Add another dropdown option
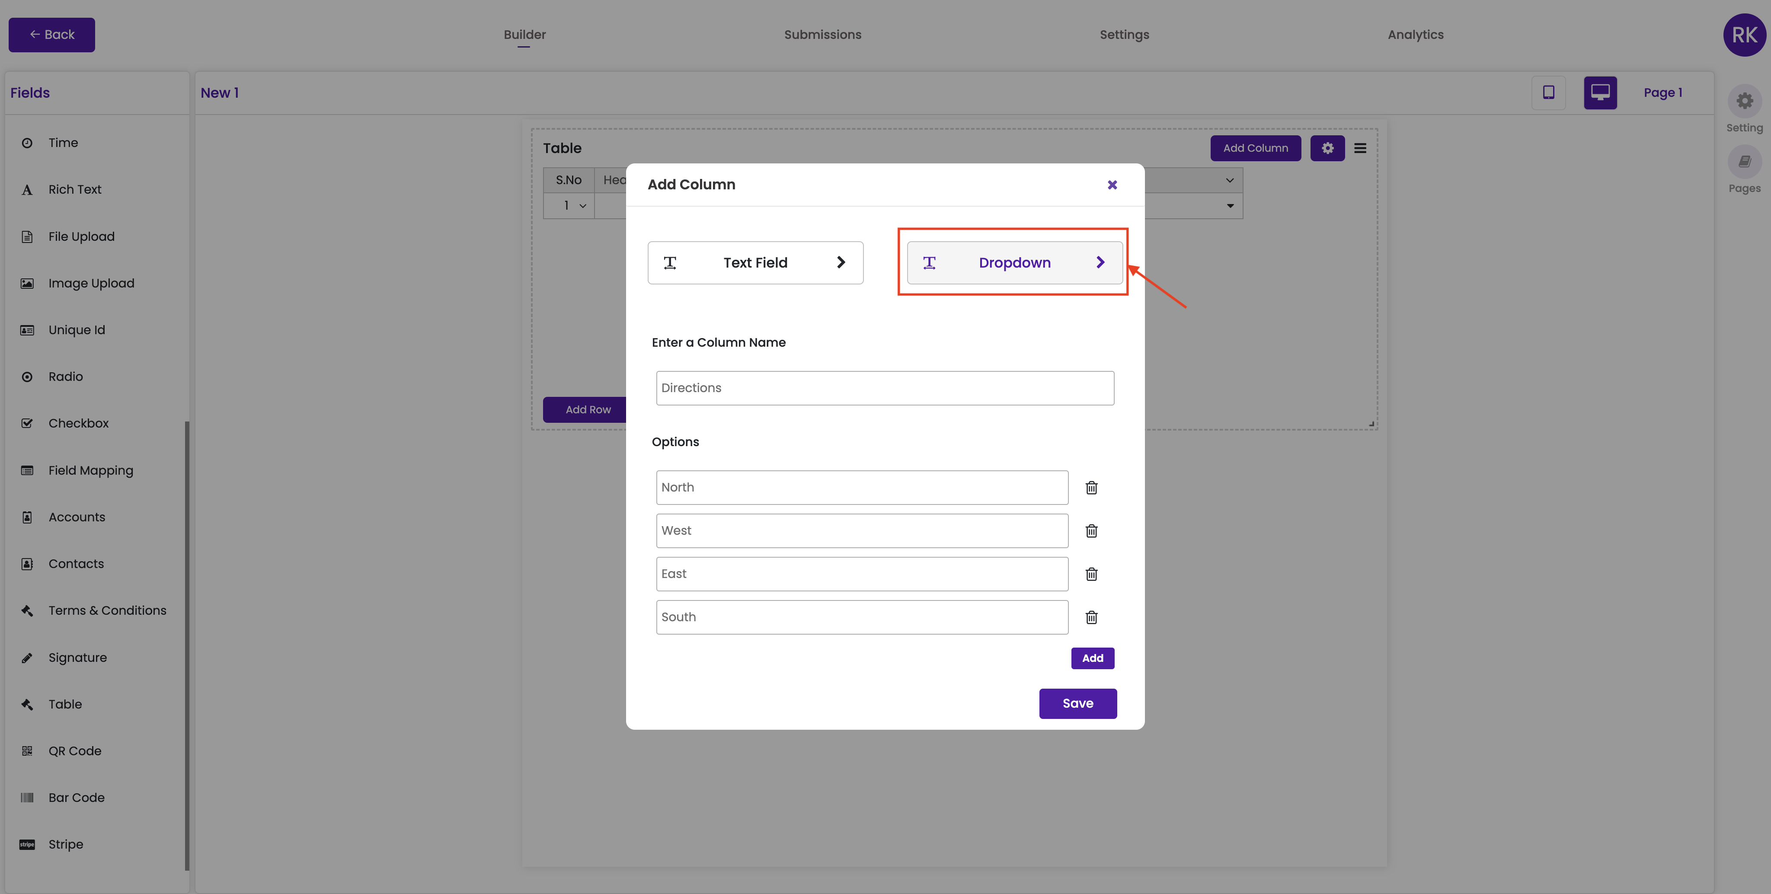 pyautogui.click(x=1093, y=658)
